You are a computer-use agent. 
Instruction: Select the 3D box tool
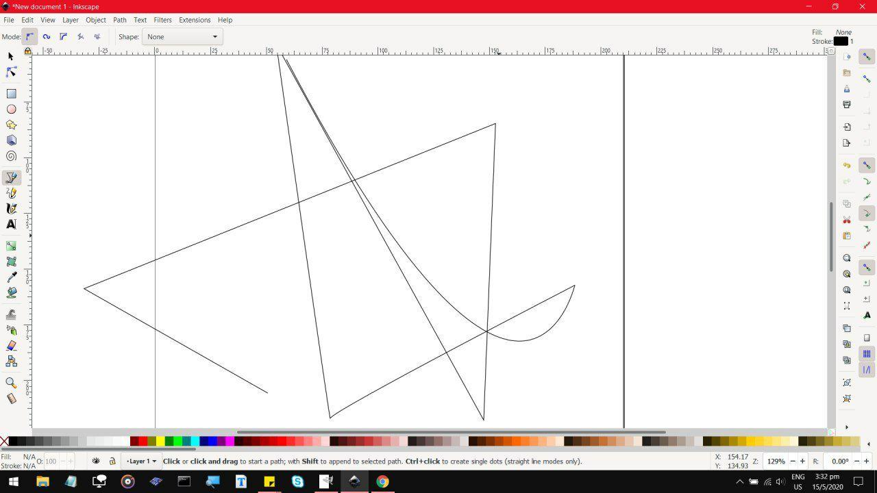click(11, 140)
